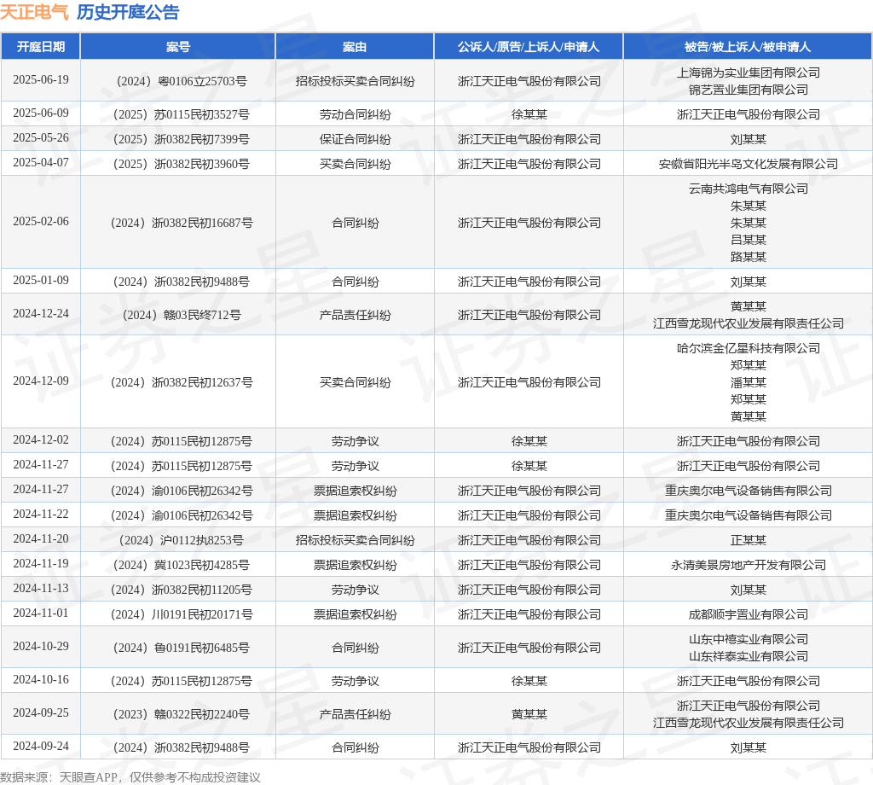Click the 天正电气 title text
Screen dimensions: 873x785
34,12
